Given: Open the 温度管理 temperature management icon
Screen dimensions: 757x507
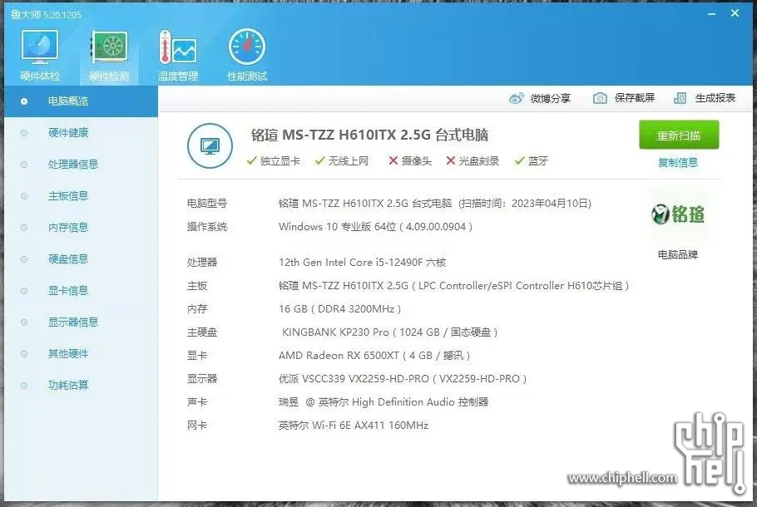Looking at the screenshot, I should coord(178,47).
